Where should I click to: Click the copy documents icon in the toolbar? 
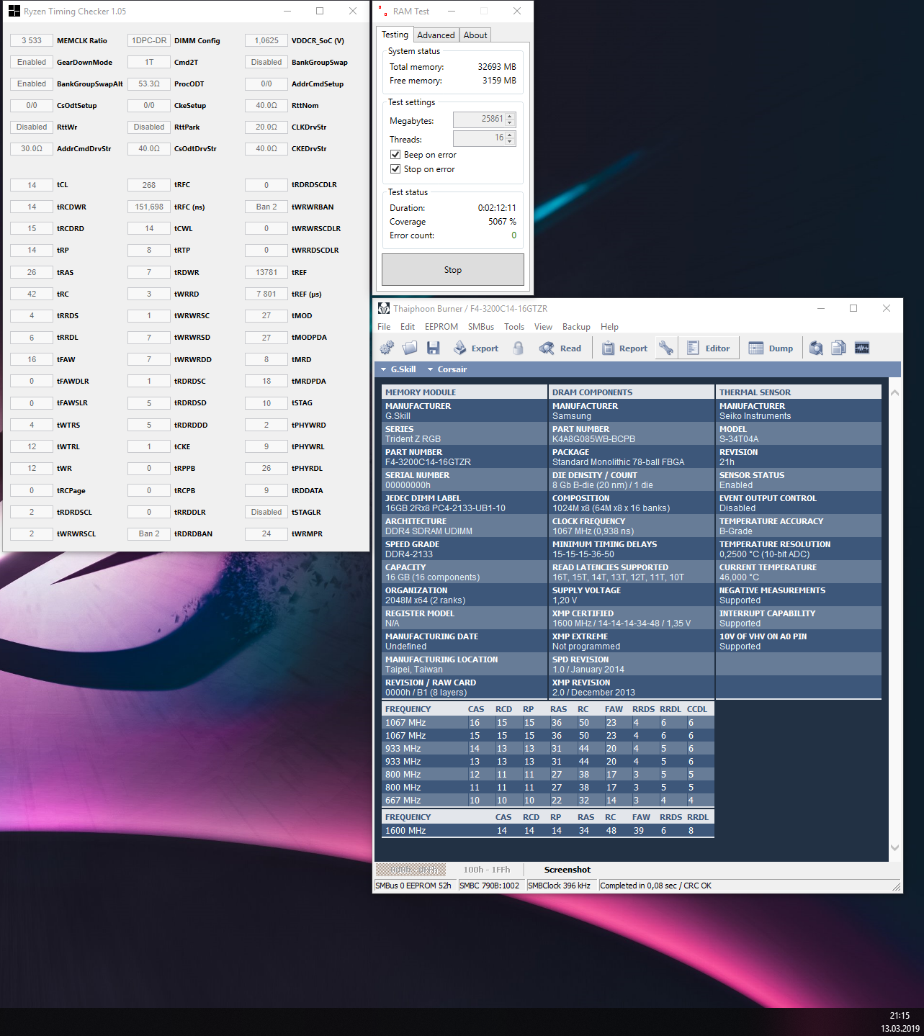point(838,348)
